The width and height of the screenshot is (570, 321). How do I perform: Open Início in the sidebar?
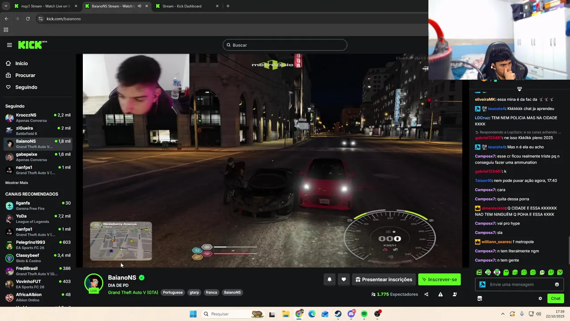[x=21, y=63]
